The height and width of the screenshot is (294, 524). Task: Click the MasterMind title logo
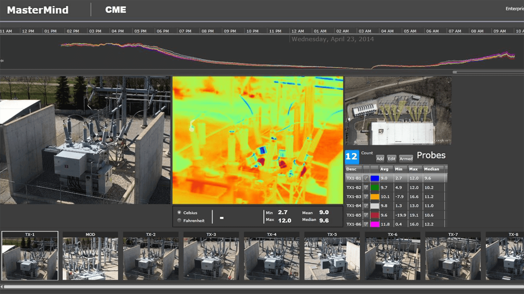pos(38,10)
